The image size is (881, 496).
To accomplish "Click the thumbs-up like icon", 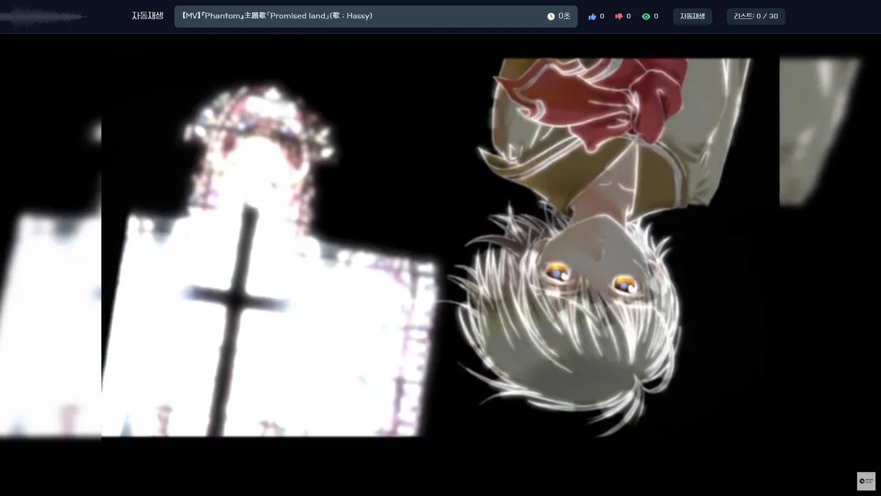I will click(592, 17).
